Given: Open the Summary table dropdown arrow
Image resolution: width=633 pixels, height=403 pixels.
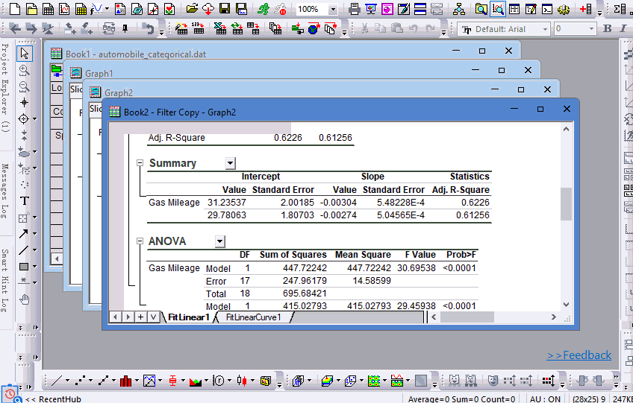Looking at the screenshot, I should (230, 163).
